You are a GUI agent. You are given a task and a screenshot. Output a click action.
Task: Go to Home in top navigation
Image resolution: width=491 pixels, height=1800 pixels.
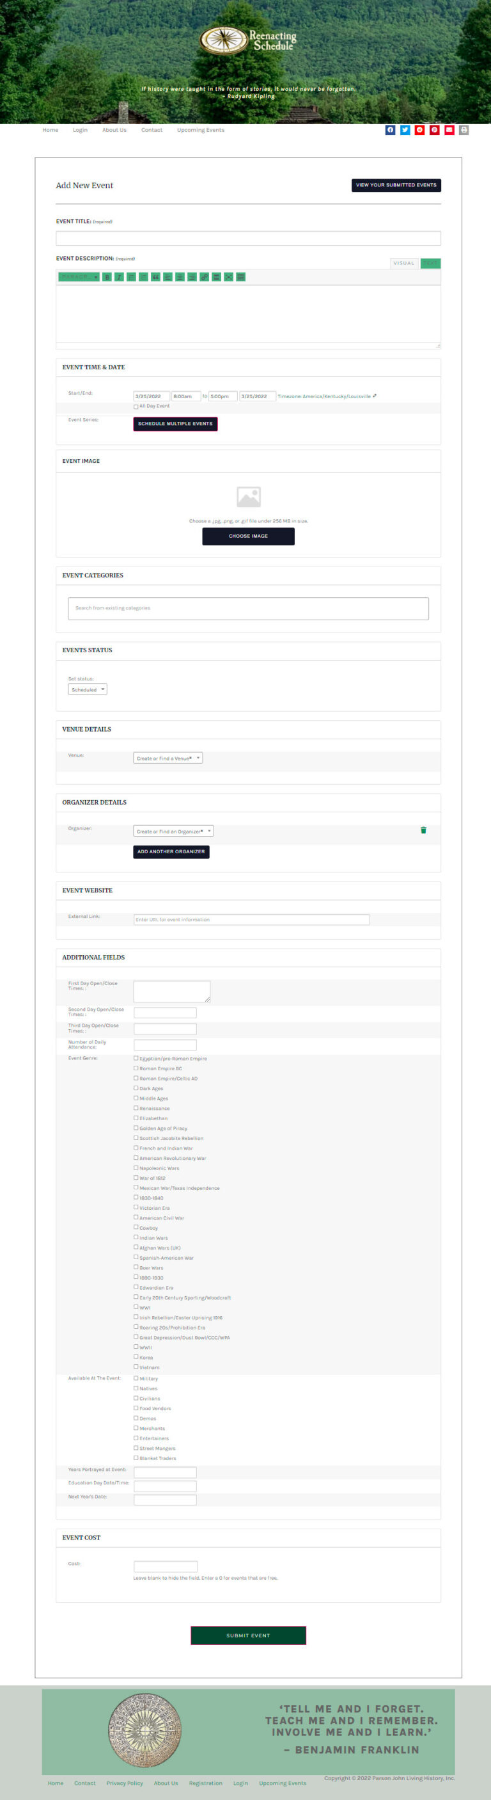point(51,130)
